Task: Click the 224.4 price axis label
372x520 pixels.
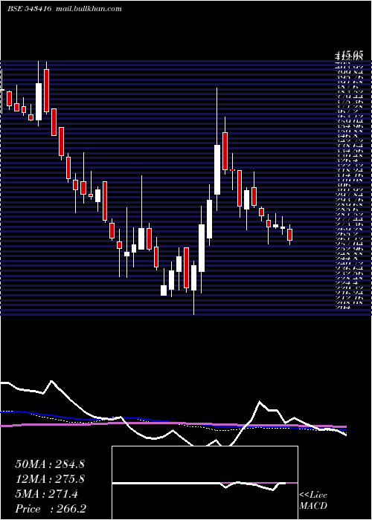Action: 347,283
